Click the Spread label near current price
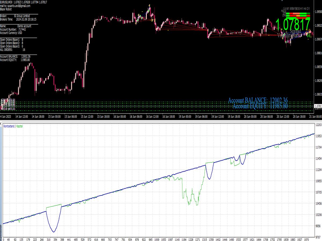The width and height of the screenshot is (322, 241). [x=295, y=32]
